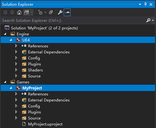
Task: Collapse the Games folder
Action: click(x=5, y=82)
